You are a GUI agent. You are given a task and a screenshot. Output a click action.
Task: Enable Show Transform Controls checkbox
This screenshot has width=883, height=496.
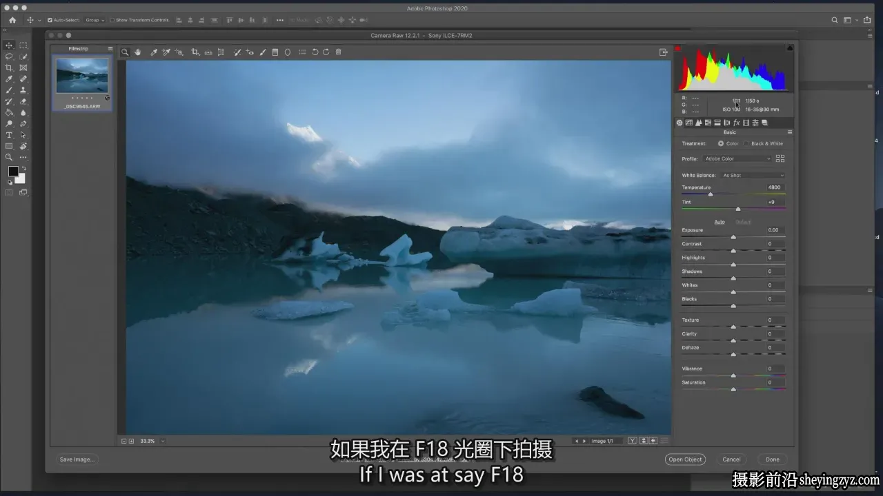pos(112,20)
